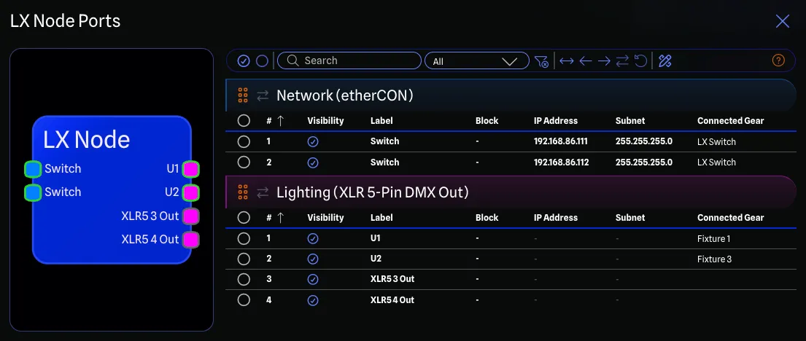Toggle visibility of the U1 lighting port
The image size is (806, 341).
click(x=313, y=238)
